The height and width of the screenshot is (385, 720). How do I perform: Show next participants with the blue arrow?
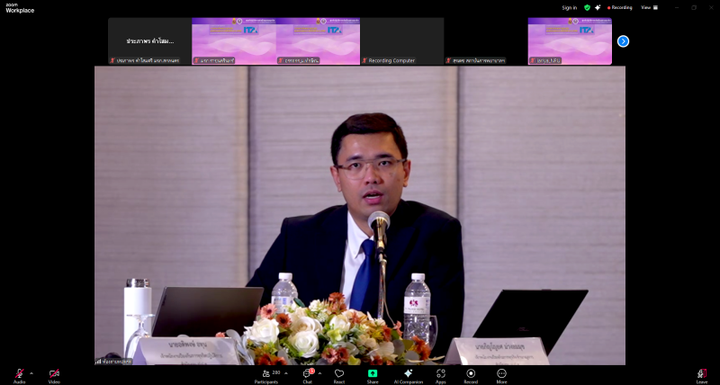(x=623, y=41)
